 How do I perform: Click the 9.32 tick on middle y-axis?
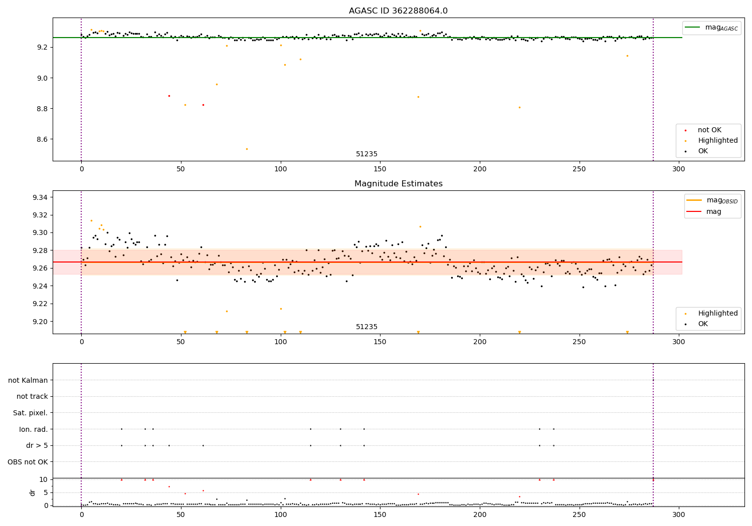click(x=40, y=215)
